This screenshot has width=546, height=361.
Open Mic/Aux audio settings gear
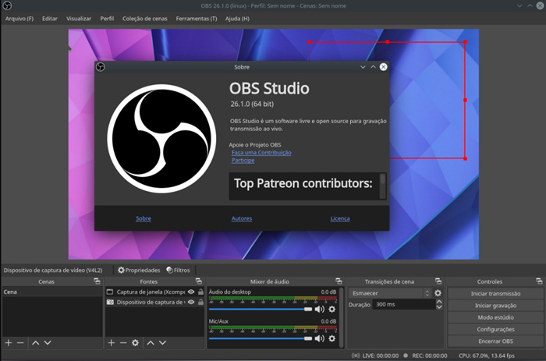pos(332,338)
